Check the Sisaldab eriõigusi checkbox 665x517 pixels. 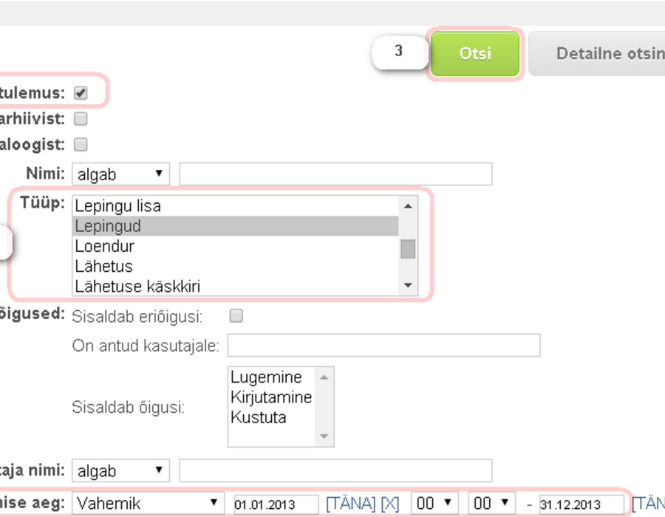236,315
